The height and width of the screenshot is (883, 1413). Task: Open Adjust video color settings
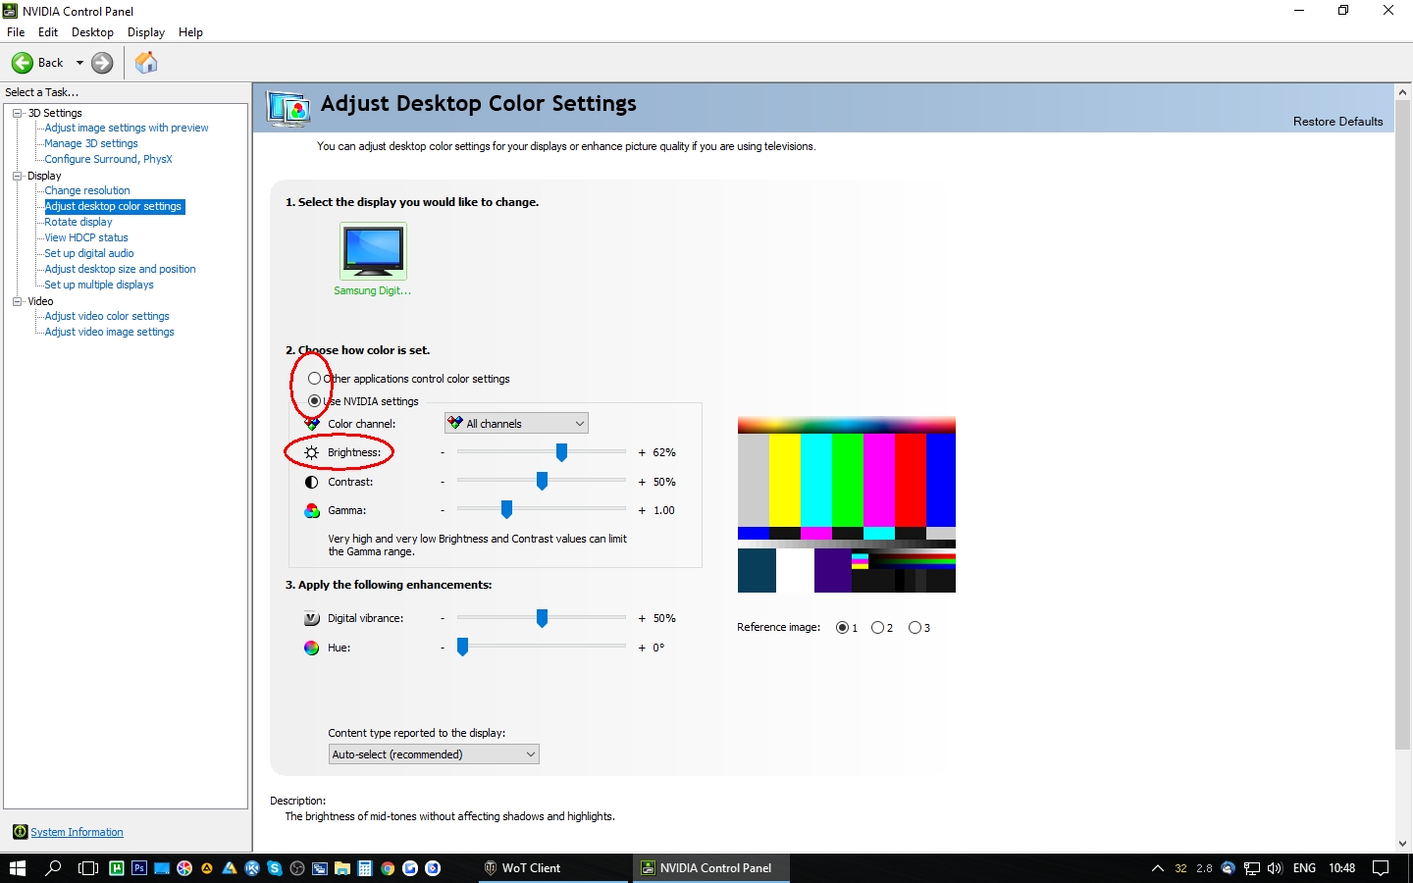tap(107, 316)
